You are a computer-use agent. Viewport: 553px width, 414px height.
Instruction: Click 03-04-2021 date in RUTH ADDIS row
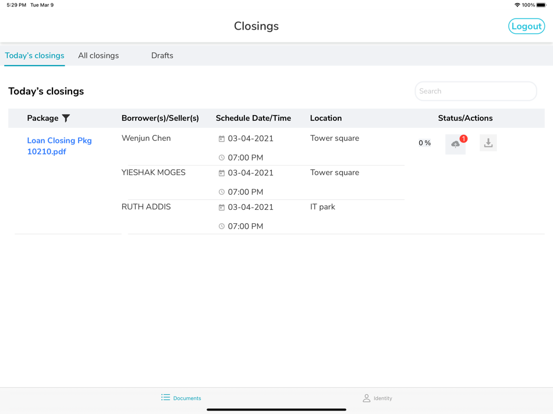[x=250, y=207]
